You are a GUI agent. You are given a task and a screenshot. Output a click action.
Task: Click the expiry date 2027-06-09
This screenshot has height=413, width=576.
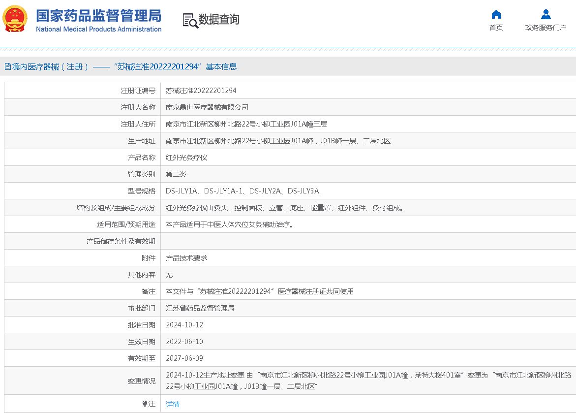tap(184, 358)
